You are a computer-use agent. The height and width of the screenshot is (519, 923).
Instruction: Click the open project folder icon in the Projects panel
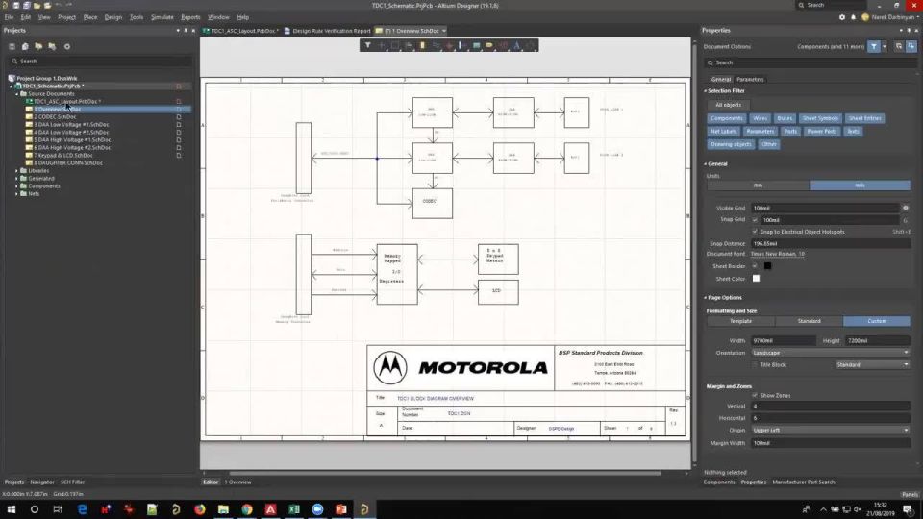(x=38, y=46)
